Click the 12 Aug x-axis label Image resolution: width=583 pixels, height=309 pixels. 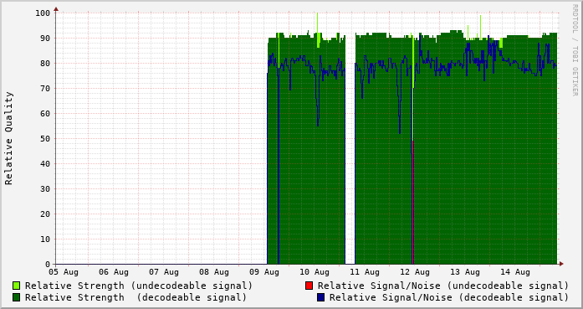tap(415, 272)
